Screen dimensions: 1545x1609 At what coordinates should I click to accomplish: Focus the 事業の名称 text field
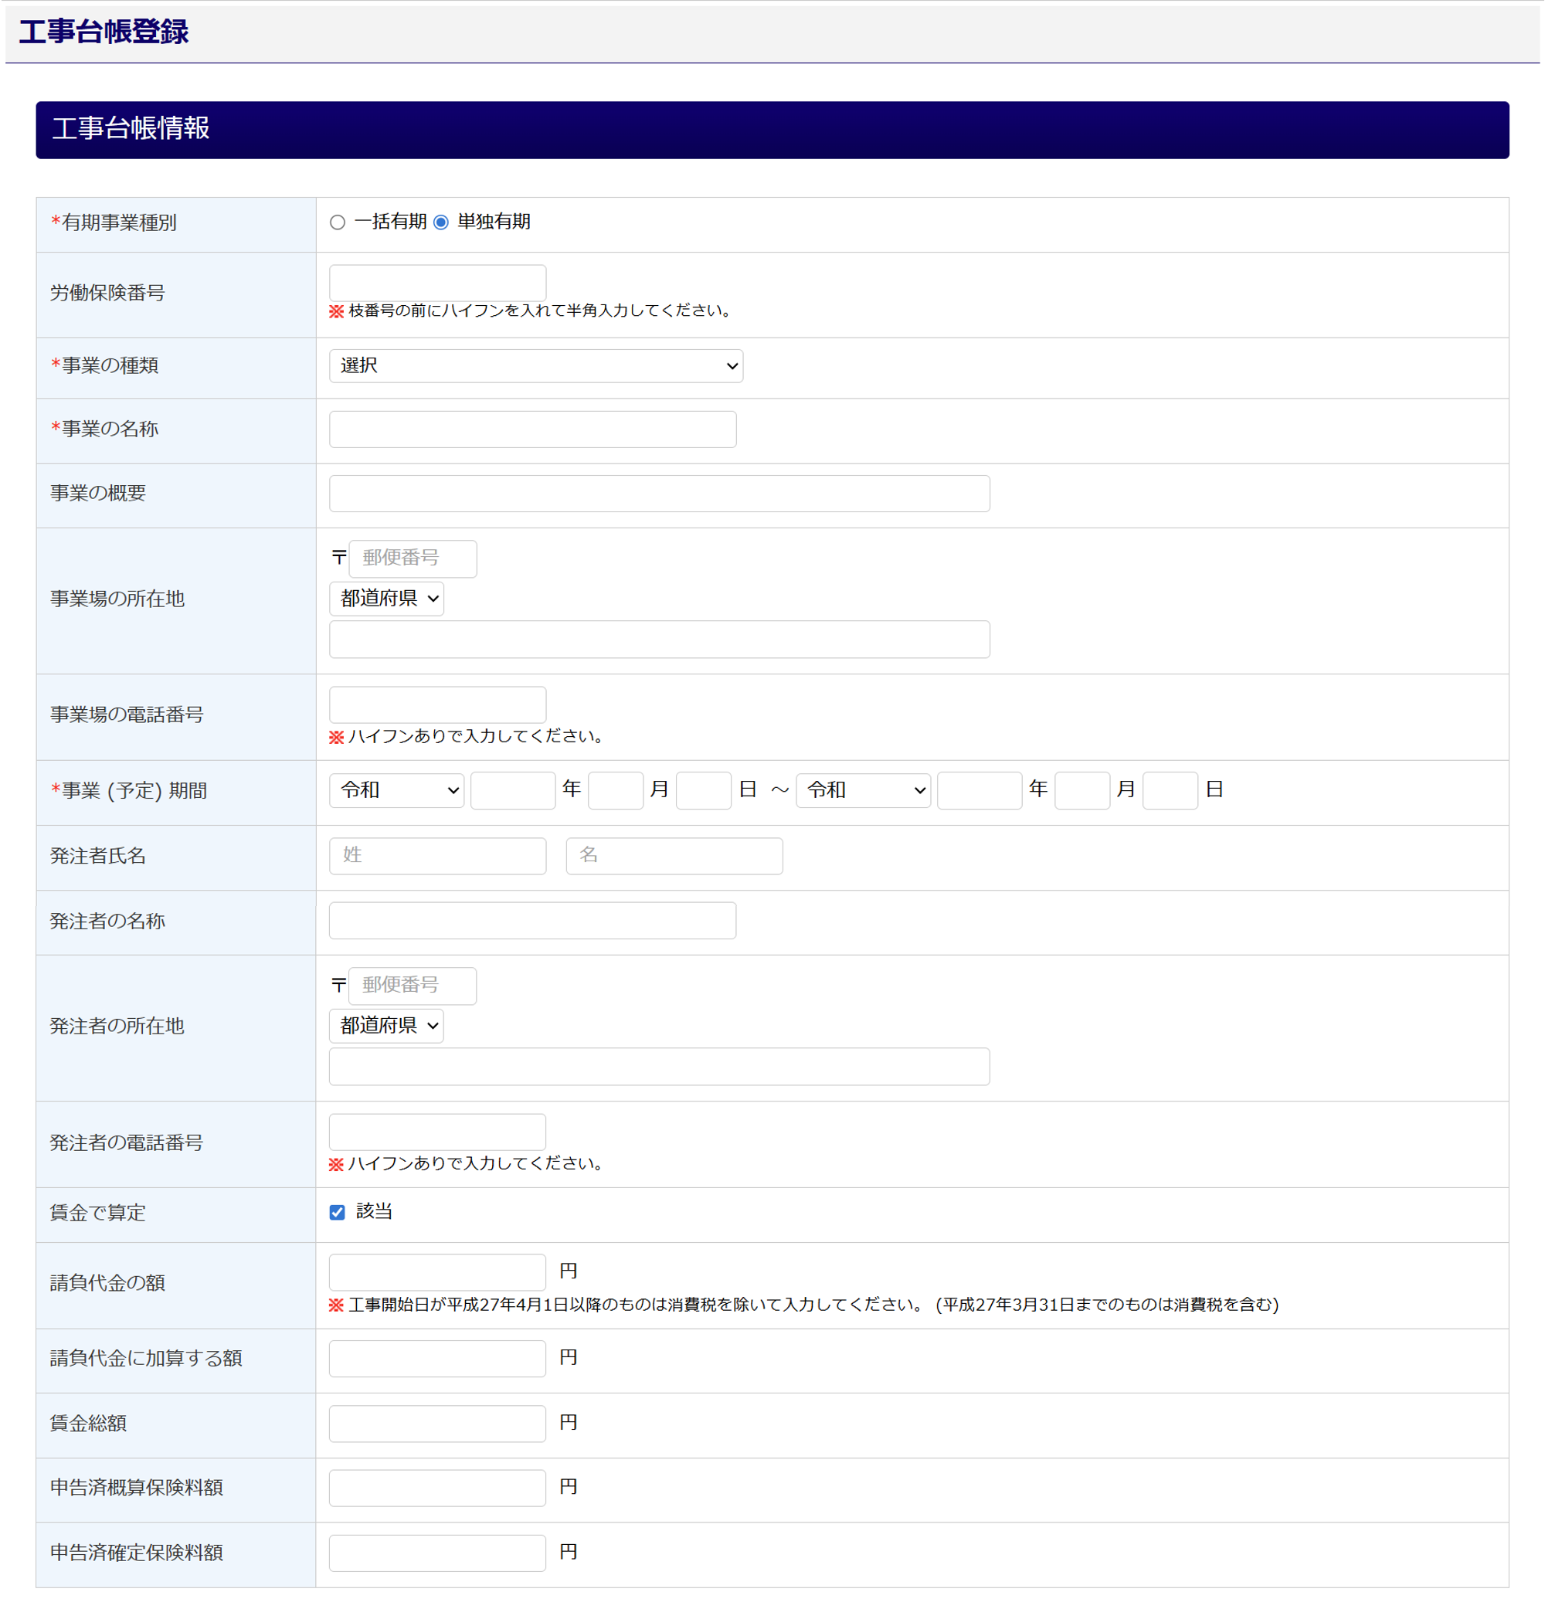click(x=532, y=430)
